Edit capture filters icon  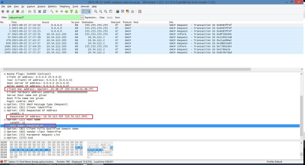coord(118,11)
